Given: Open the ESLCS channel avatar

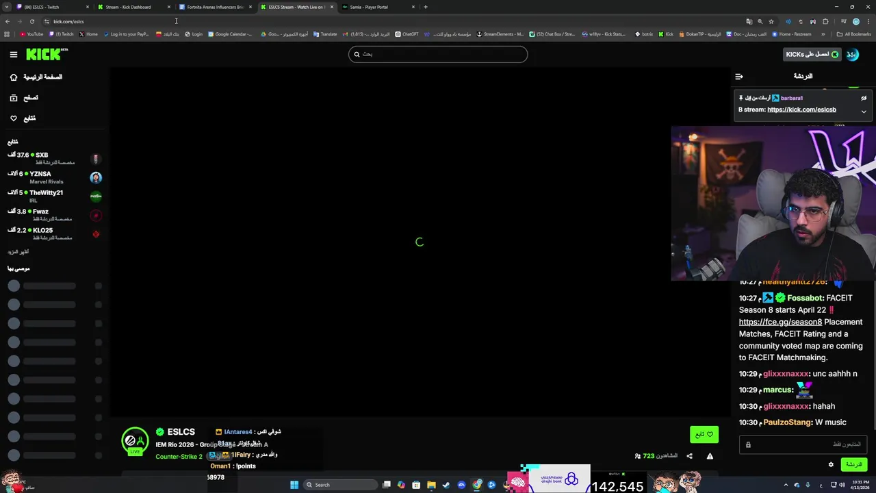Looking at the screenshot, I should (135, 442).
